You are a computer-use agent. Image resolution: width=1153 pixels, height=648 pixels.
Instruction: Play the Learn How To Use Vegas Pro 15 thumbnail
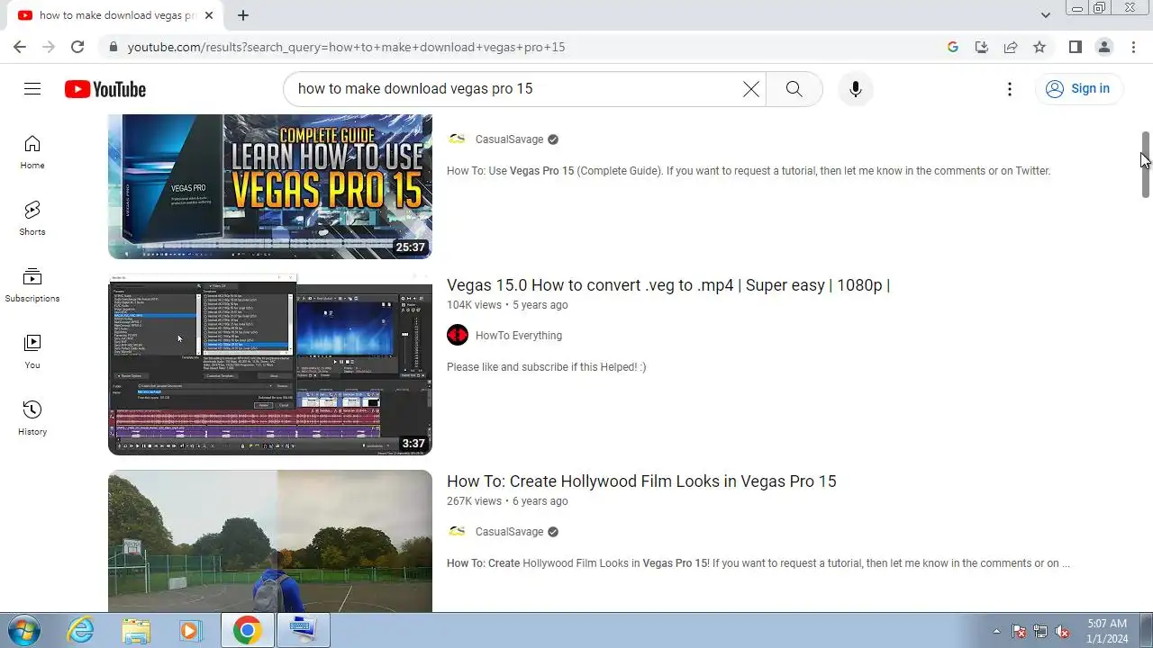coord(270,186)
